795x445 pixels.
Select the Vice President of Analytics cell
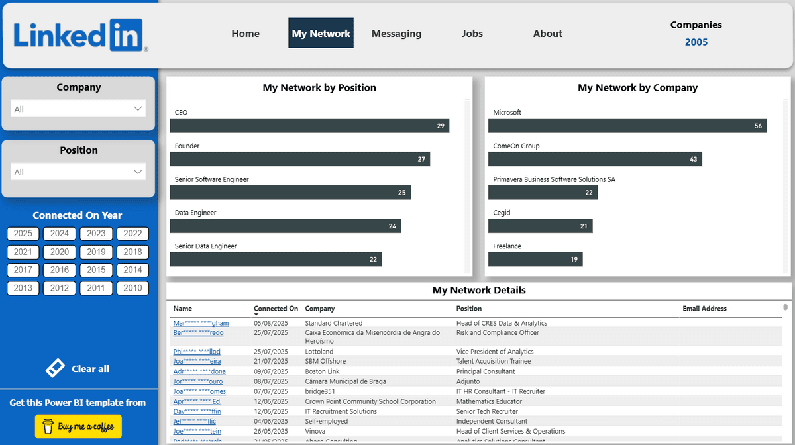(x=495, y=352)
